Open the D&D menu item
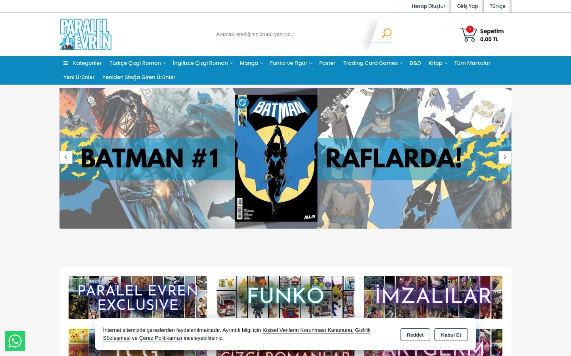This screenshot has width=571, height=356. click(415, 63)
